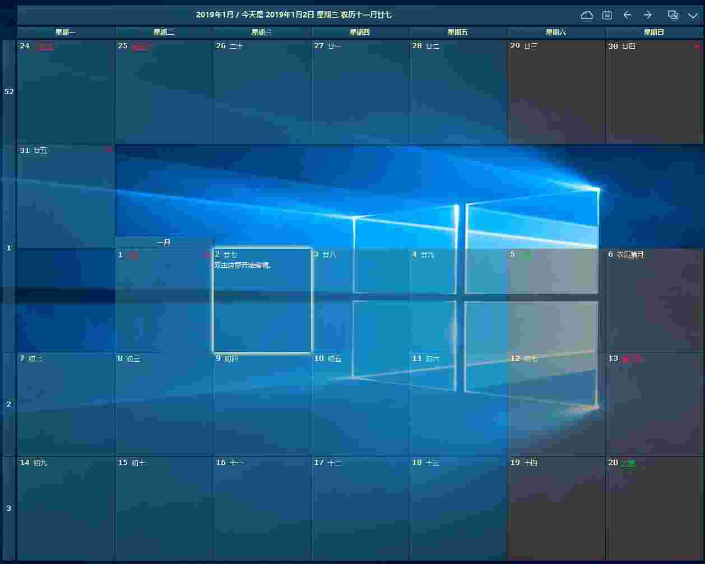Select the day cell 26 二十
Image resolution: width=705 pixels, height=564 pixels.
pyautogui.click(x=262, y=92)
